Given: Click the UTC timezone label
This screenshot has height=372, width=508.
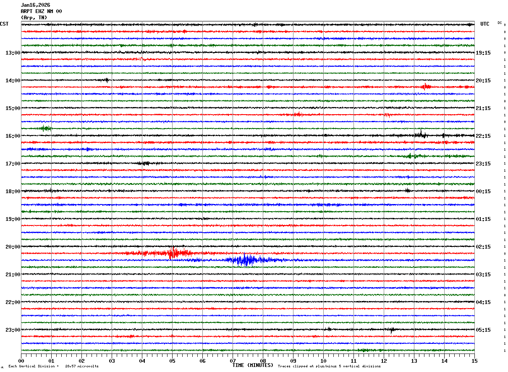Looking at the screenshot, I should (x=485, y=24).
